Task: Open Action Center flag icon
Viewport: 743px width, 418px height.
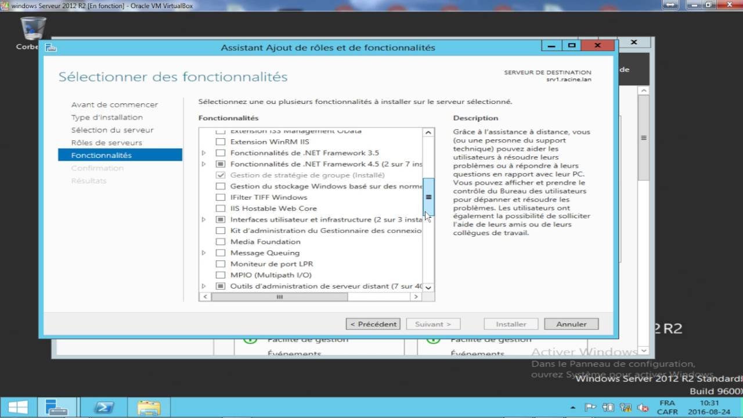Action: point(590,408)
